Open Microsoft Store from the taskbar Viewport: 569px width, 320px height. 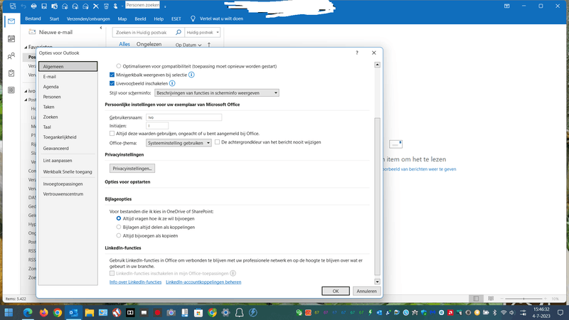[x=198, y=312]
